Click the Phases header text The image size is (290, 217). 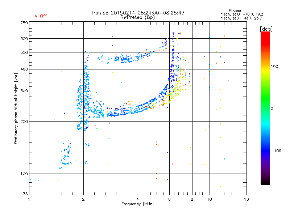coord(235,10)
